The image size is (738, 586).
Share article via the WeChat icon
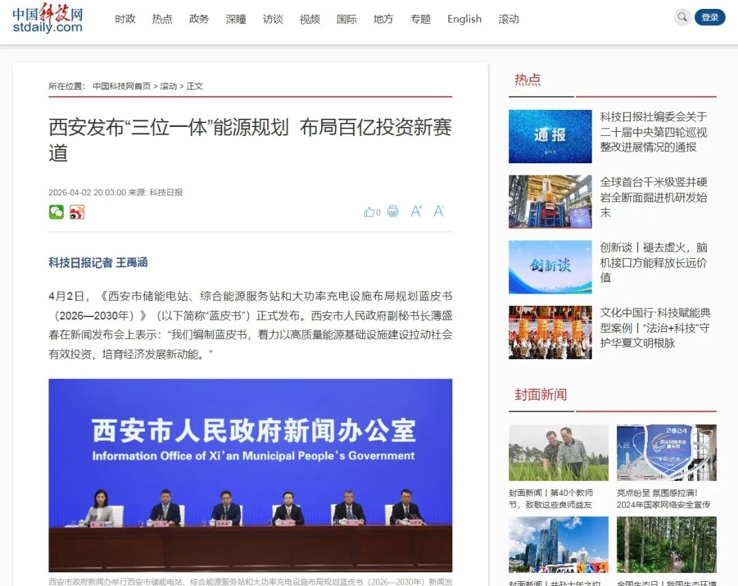coord(55,212)
